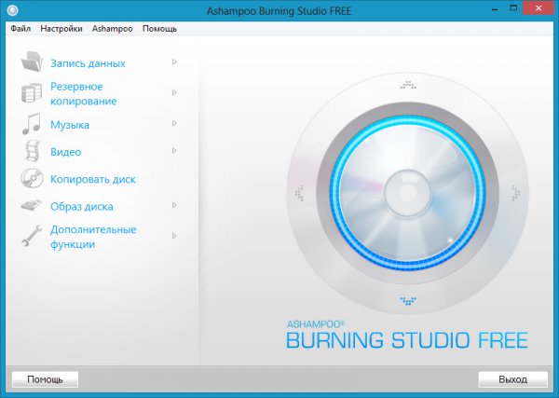
Task: Expand the Видео submenu arrow
Action: pos(174,150)
